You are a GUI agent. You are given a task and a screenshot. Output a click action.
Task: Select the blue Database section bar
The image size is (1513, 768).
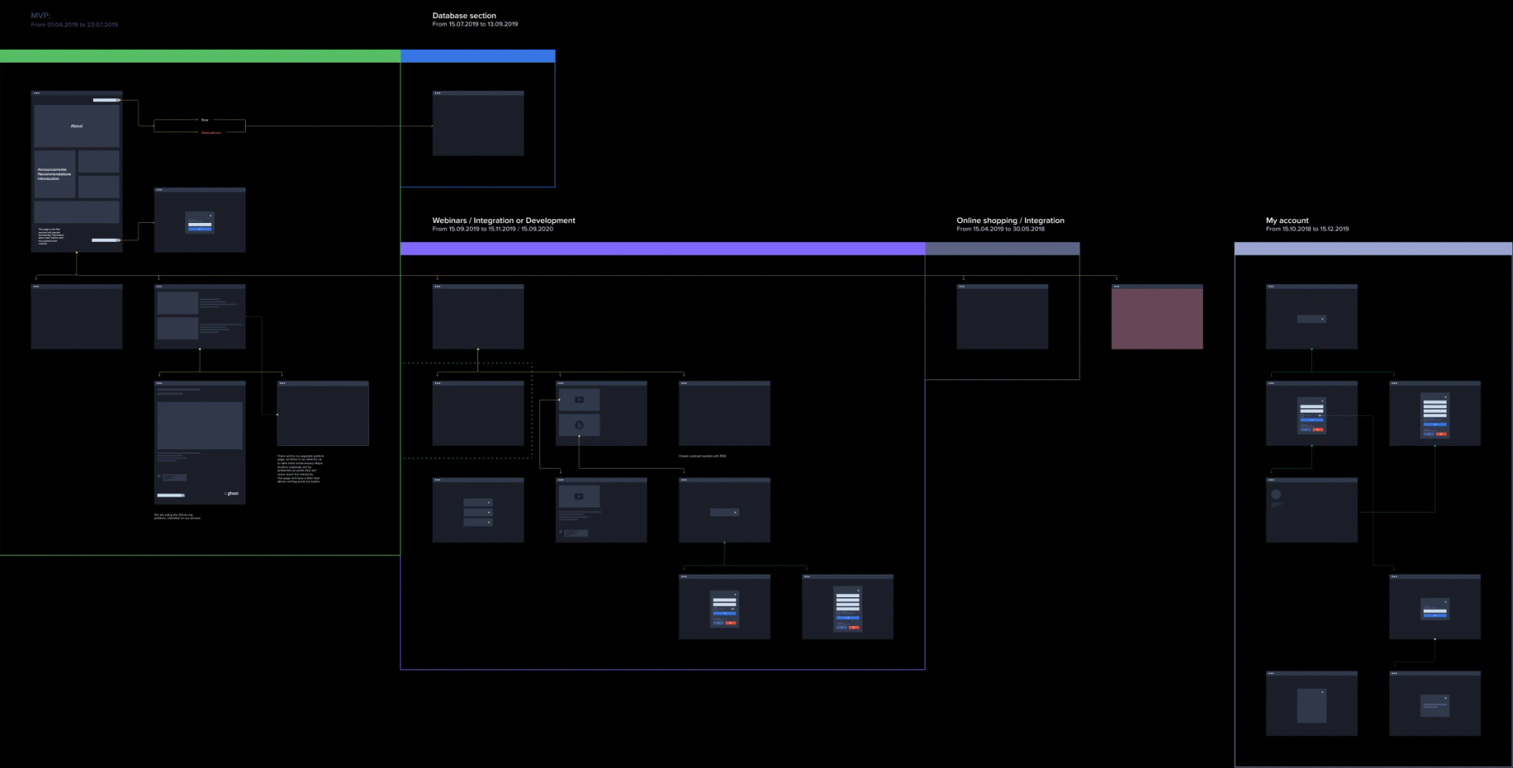pyautogui.click(x=477, y=56)
